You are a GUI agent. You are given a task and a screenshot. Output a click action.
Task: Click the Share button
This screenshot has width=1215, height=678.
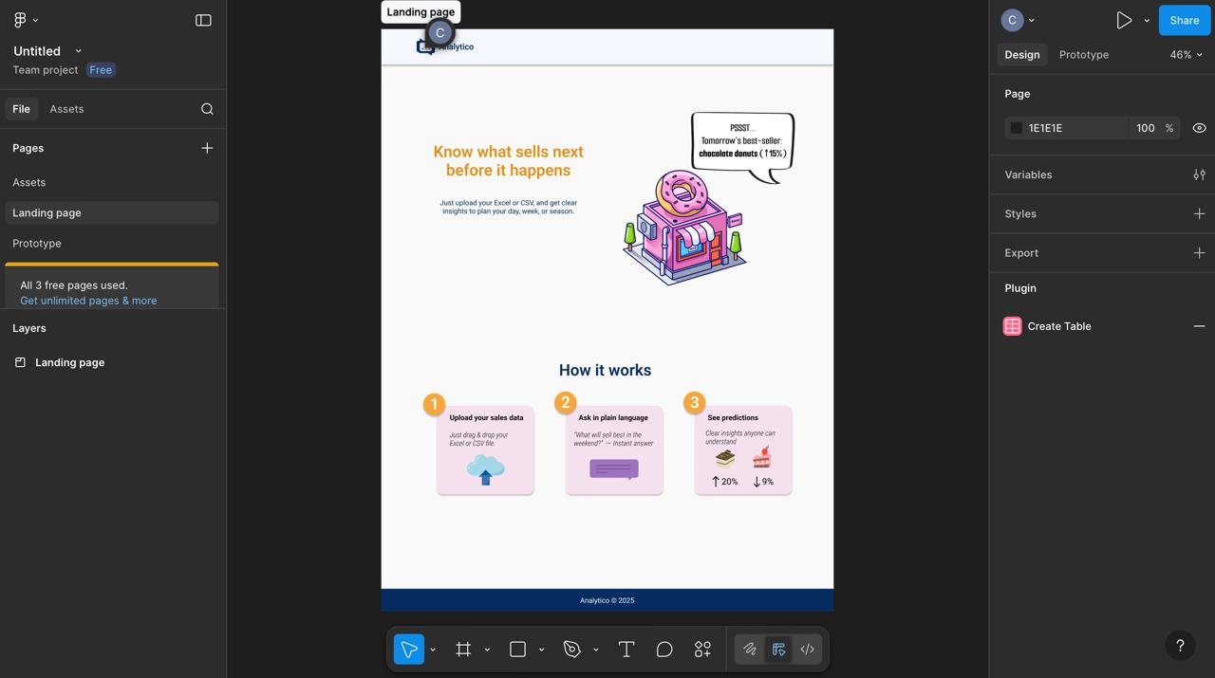coord(1184,20)
